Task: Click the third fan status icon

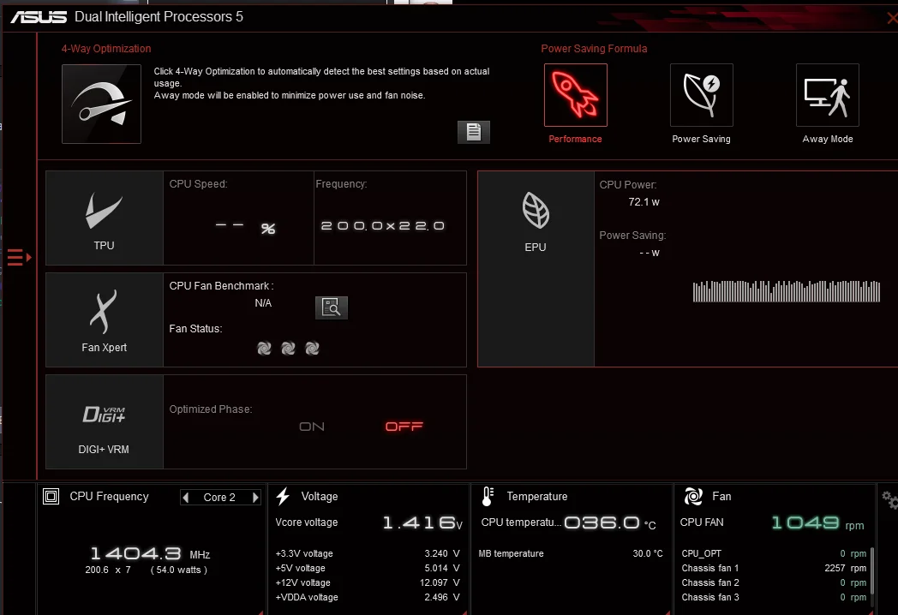Action: coord(312,348)
